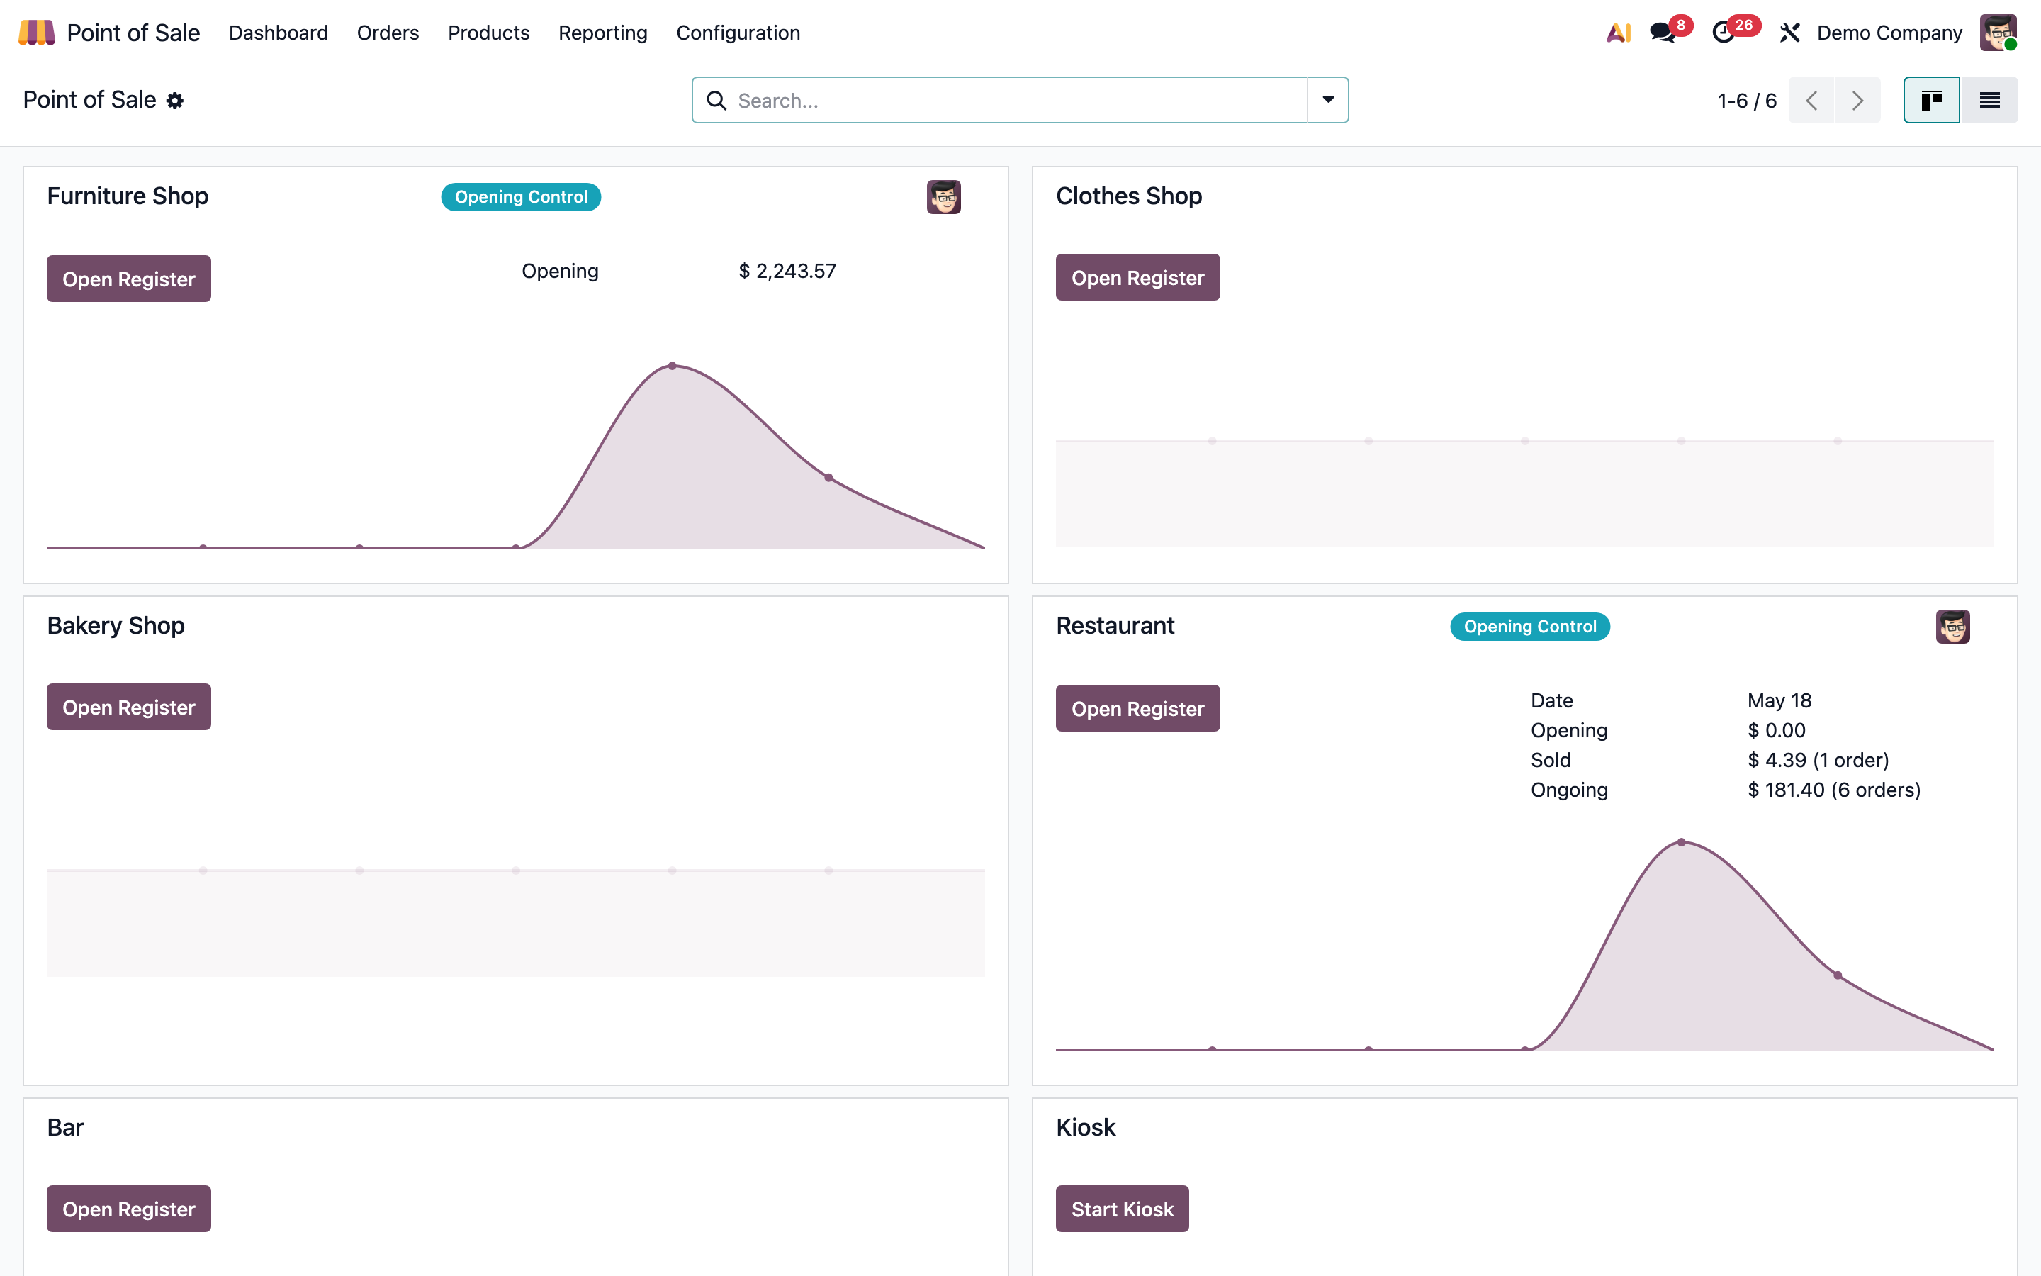Click the Restaurant Opening Control badge
Image resolution: width=2041 pixels, height=1276 pixels.
click(x=1530, y=626)
